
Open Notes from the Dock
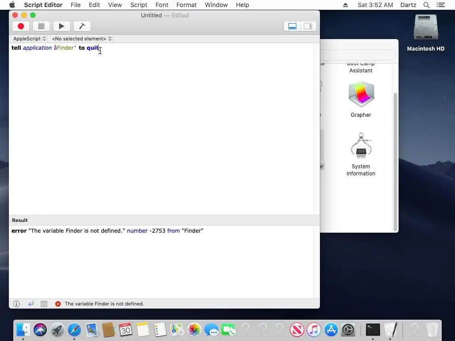pos(143,330)
